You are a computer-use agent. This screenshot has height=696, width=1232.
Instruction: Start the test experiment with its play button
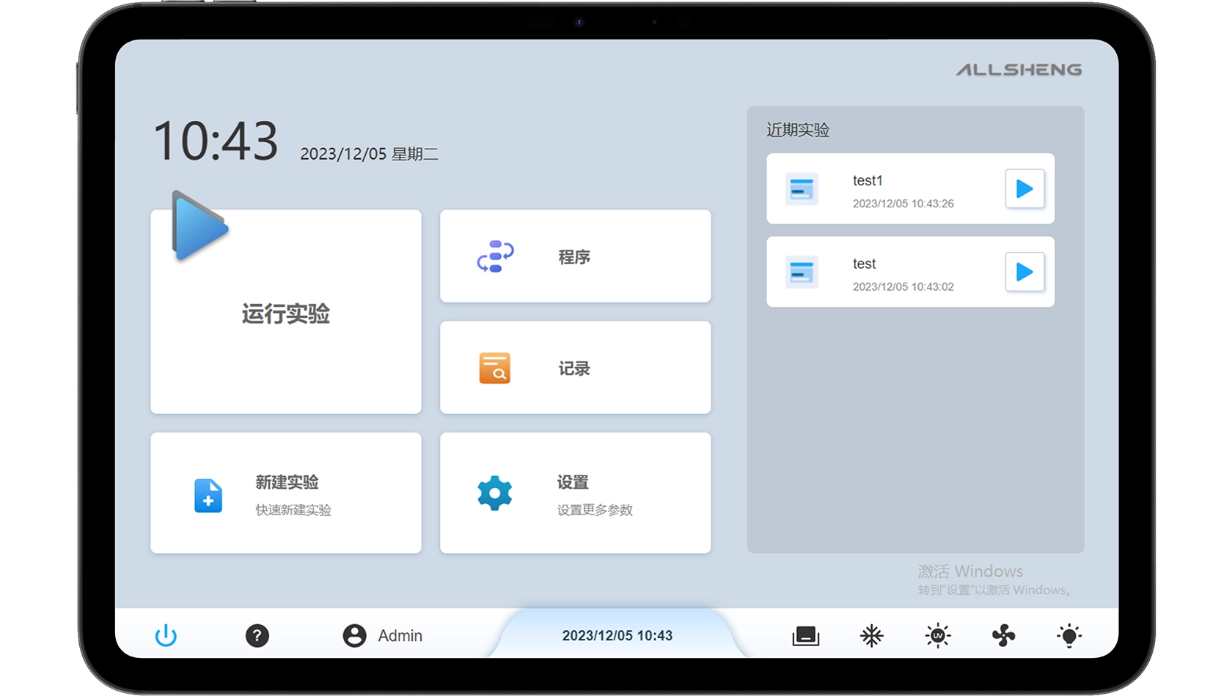[1024, 272]
